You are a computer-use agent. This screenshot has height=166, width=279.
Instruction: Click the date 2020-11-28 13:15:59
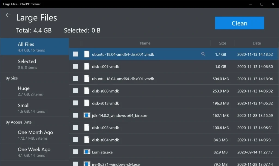(x=255, y=116)
